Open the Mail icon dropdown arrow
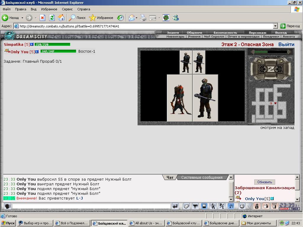This screenshot has height=227, width=303. [136, 18]
